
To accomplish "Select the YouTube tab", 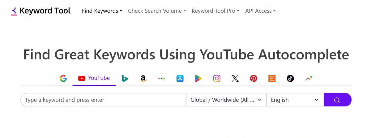I will 94,78.
